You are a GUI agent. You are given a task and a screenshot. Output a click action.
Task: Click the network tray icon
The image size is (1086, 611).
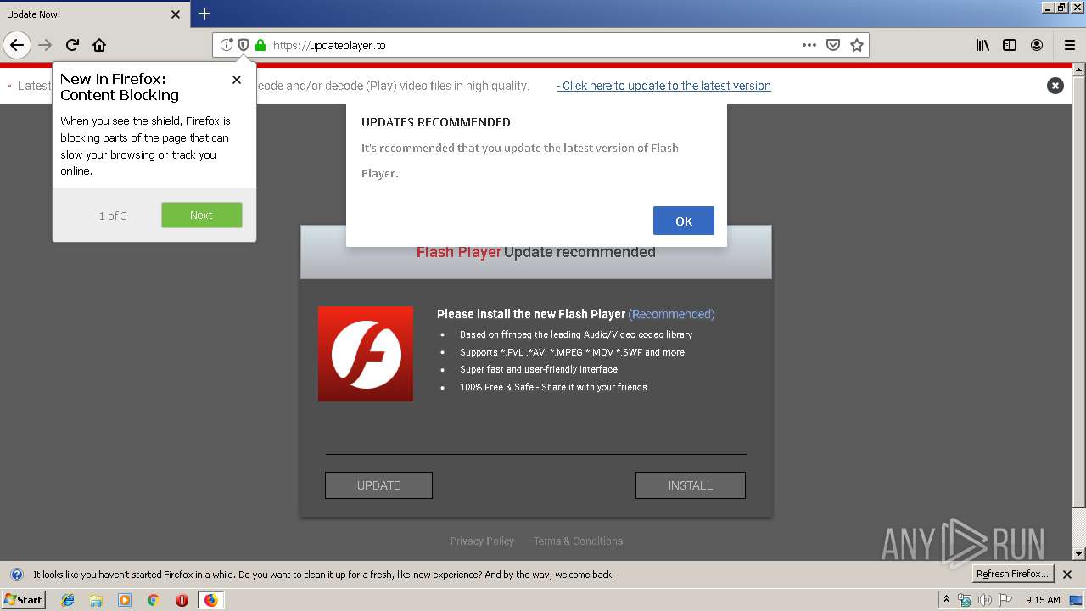(965, 600)
